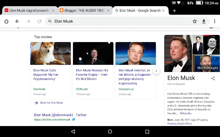This screenshot has height=137, width=220.
Task: Tap the Elon Musk panel title
Action: coord(181,78)
